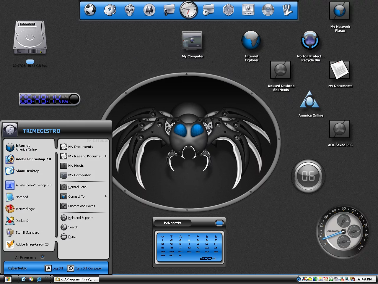Image resolution: width=378 pixels, height=284 pixels.
Task: Choose Printers and Faxes from the Start menu
Action: click(81, 206)
